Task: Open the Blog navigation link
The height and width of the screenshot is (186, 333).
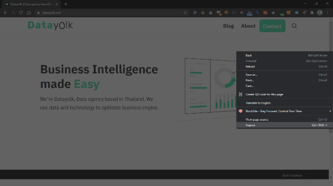Action: click(228, 26)
